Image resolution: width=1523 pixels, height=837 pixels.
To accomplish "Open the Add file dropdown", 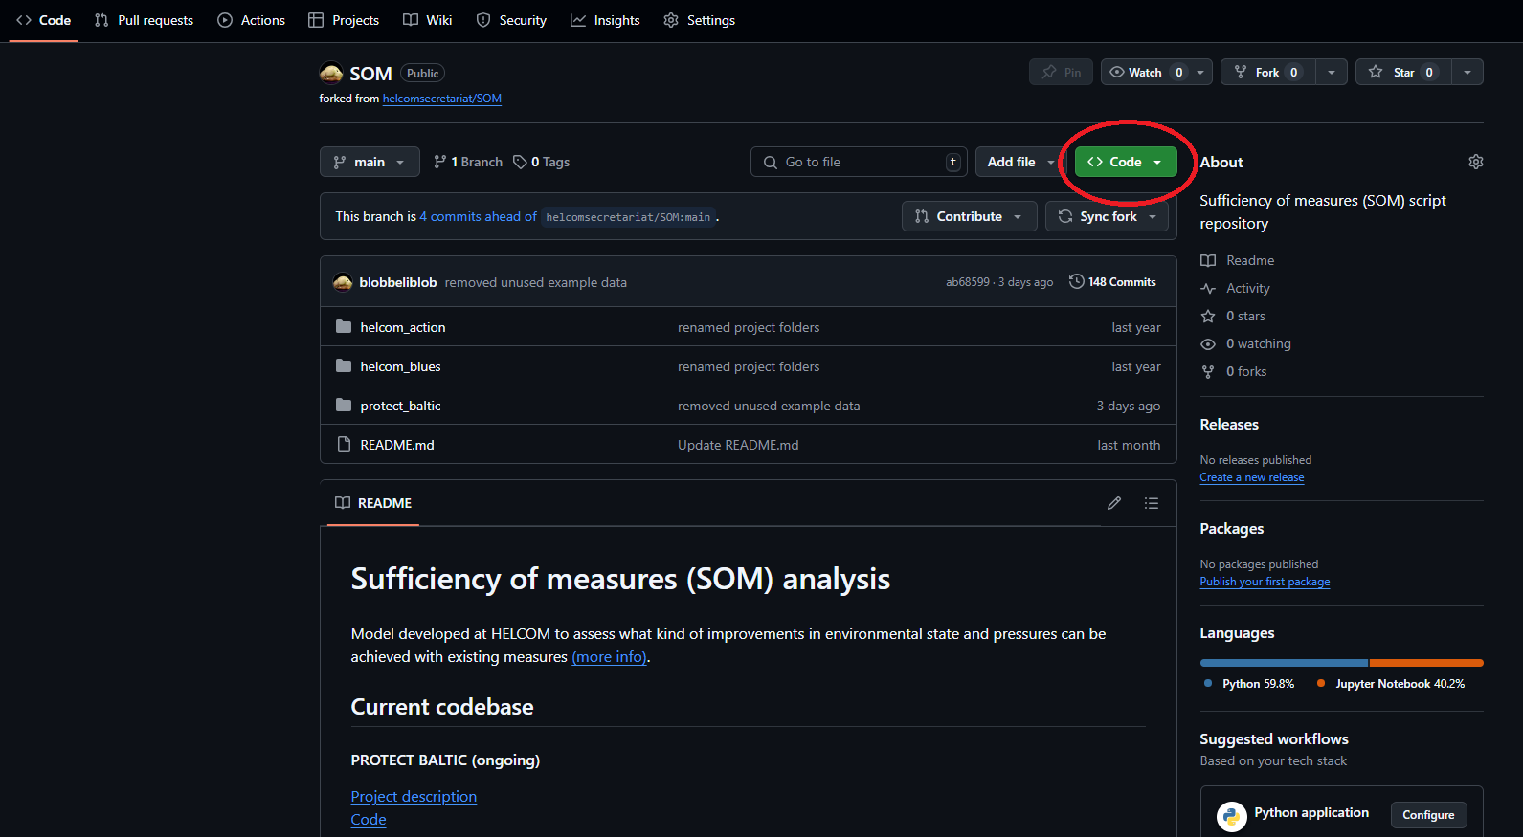I will click(x=1020, y=162).
